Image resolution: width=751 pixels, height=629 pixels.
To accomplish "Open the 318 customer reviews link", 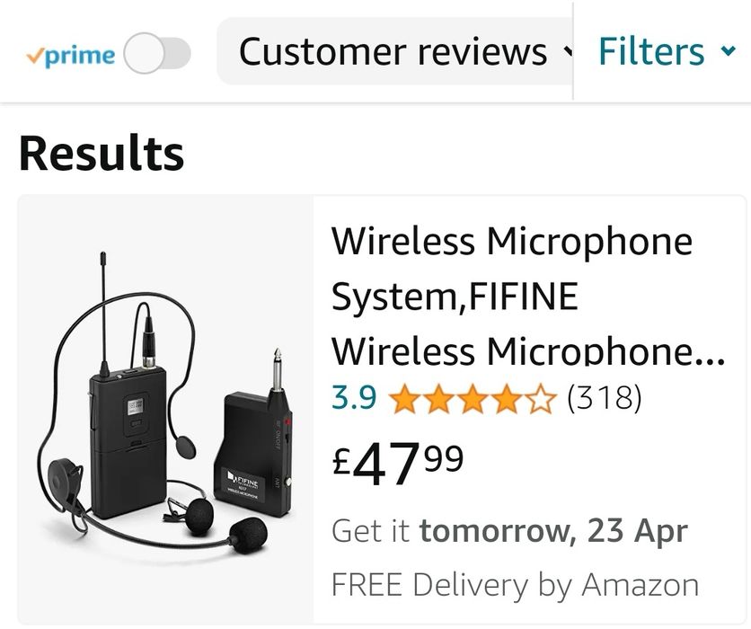I will pos(604,396).
